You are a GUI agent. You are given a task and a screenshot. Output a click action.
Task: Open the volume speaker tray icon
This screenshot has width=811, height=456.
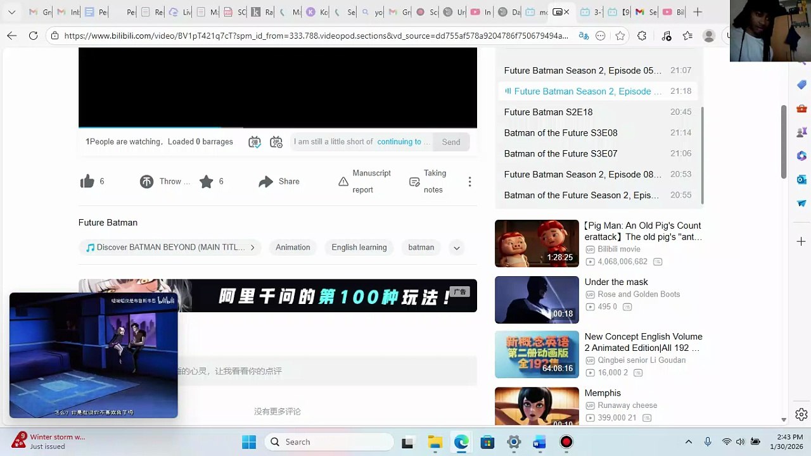pyautogui.click(x=740, y=442)
